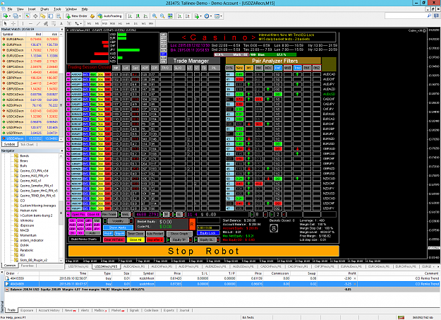
Task: Click the Profiles toolbar icon
Action: (x=16, y=16)
